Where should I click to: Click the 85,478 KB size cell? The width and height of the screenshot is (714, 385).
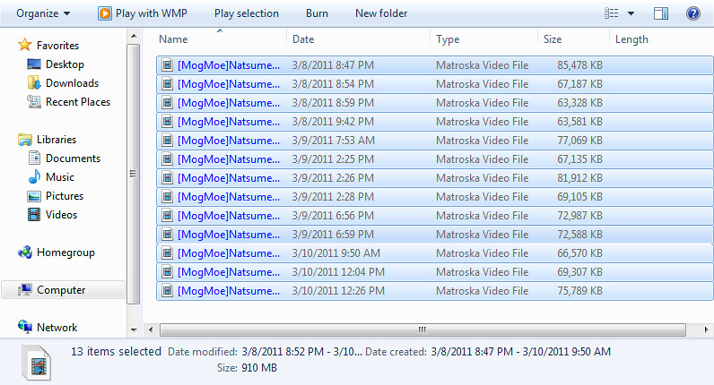579,65
